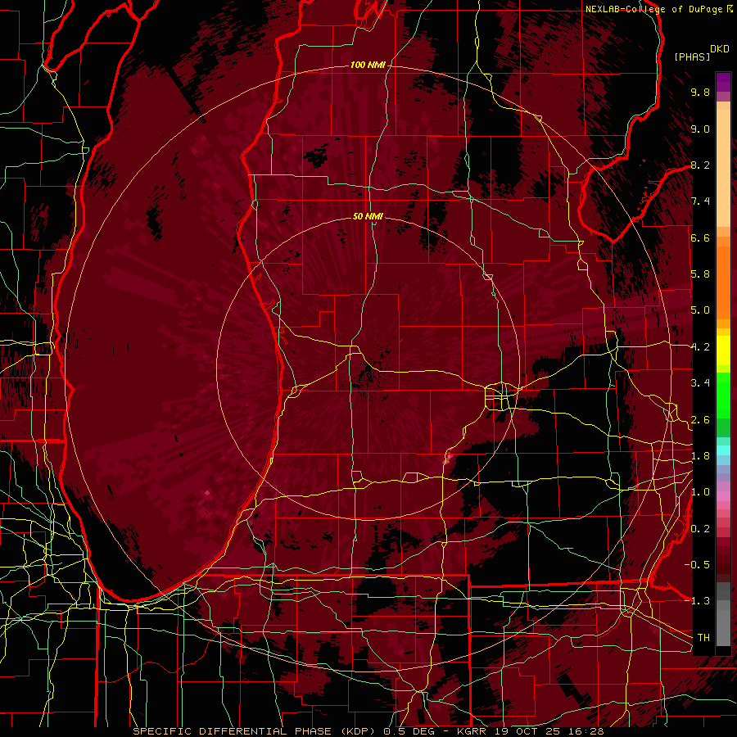Click the 5.8 legend value
The image size is (737, 737).
tap(700, 274)
